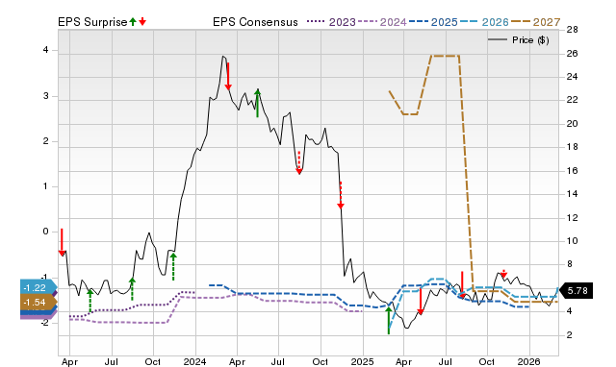The image size is (616, 367).
Task: Click the 2027 consensus plateau at the chart top
Action: click(445, 56)
